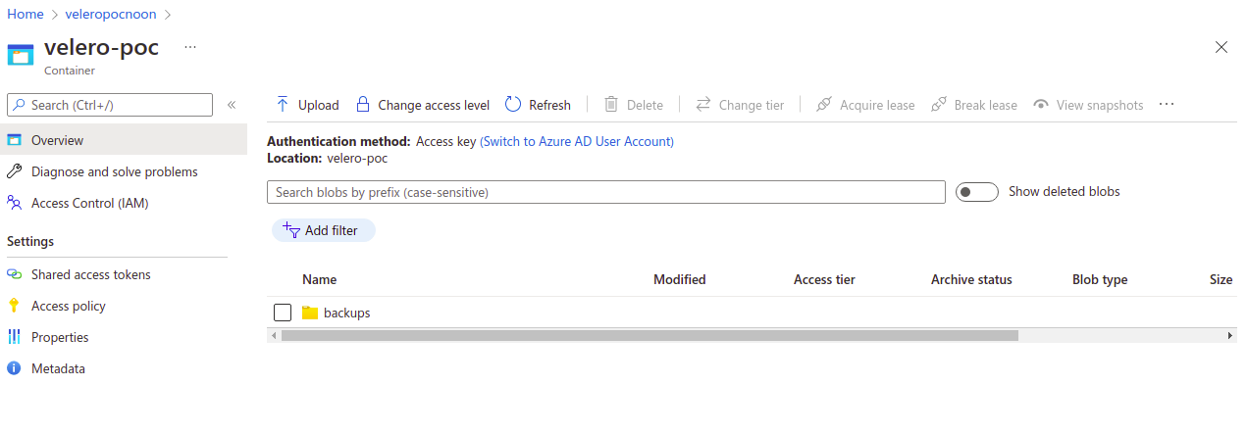Collapse the left sidebar menu
The width and height of the screenshot is (1247, 434).
point(232,105)
